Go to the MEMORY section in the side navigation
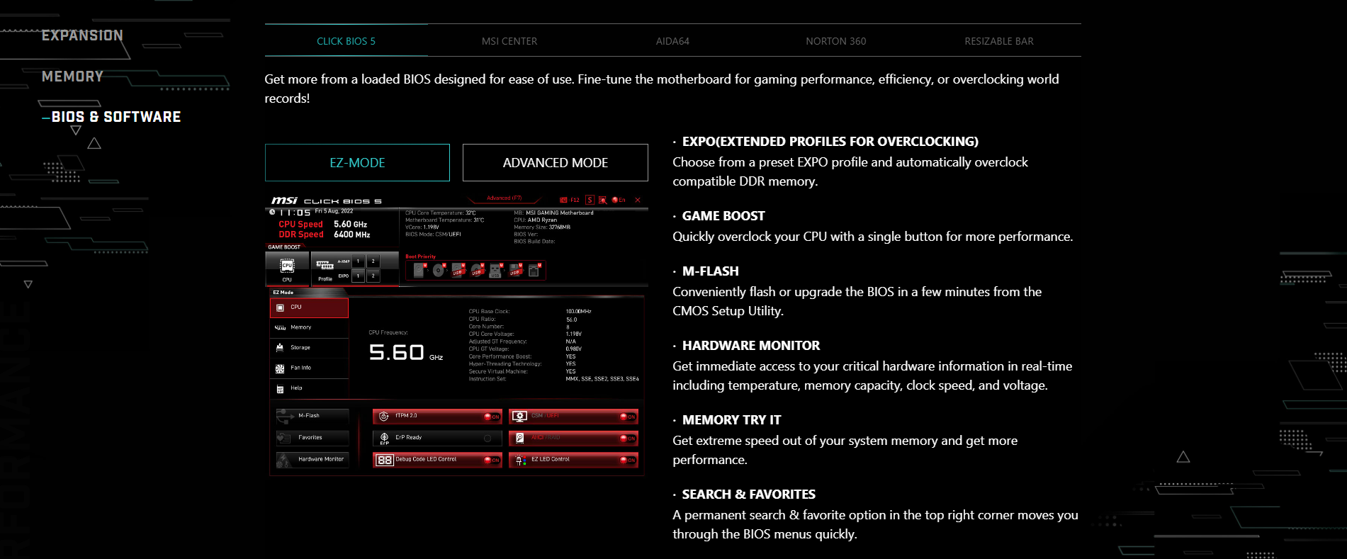 point(72,77)
